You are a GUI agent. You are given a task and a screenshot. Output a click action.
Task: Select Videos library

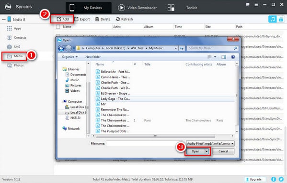[72, 91]
